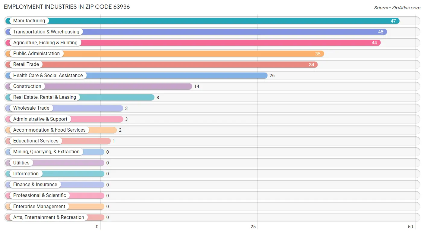This screenshot has height=234, width=424.
Task: Click the chart title Employment Industries
Action: [x=67, y=7]
